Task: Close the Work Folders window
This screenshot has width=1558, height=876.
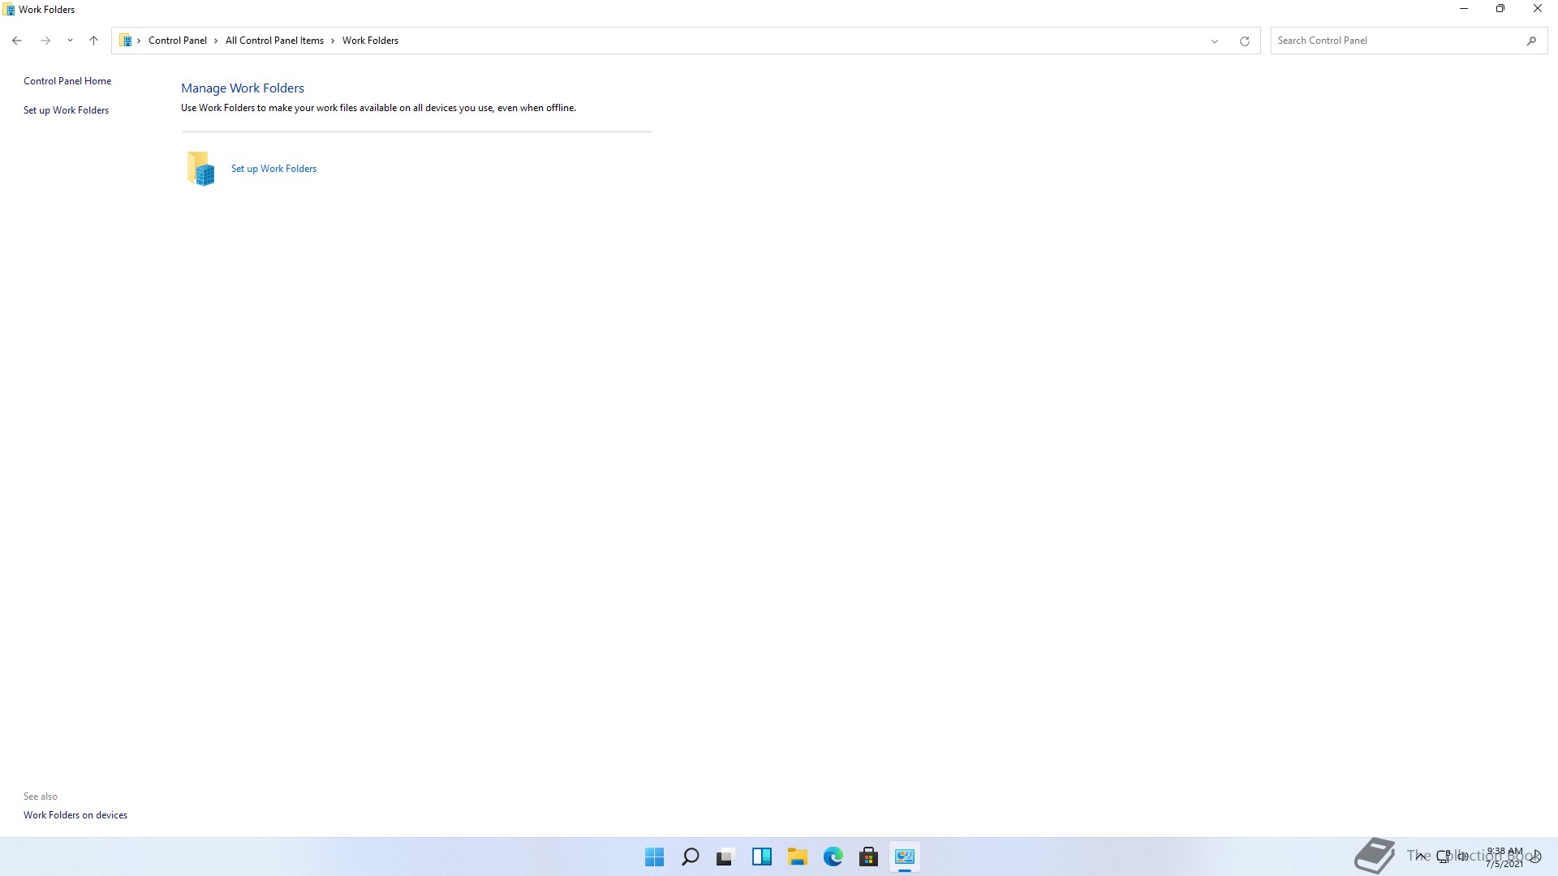Action: 1538,9
